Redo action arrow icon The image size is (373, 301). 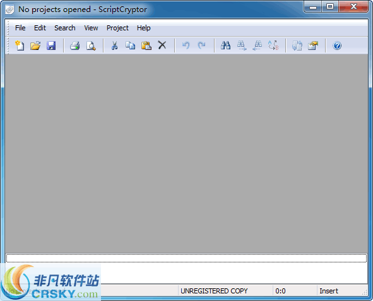pyautogui.click(x=202, y=46)
